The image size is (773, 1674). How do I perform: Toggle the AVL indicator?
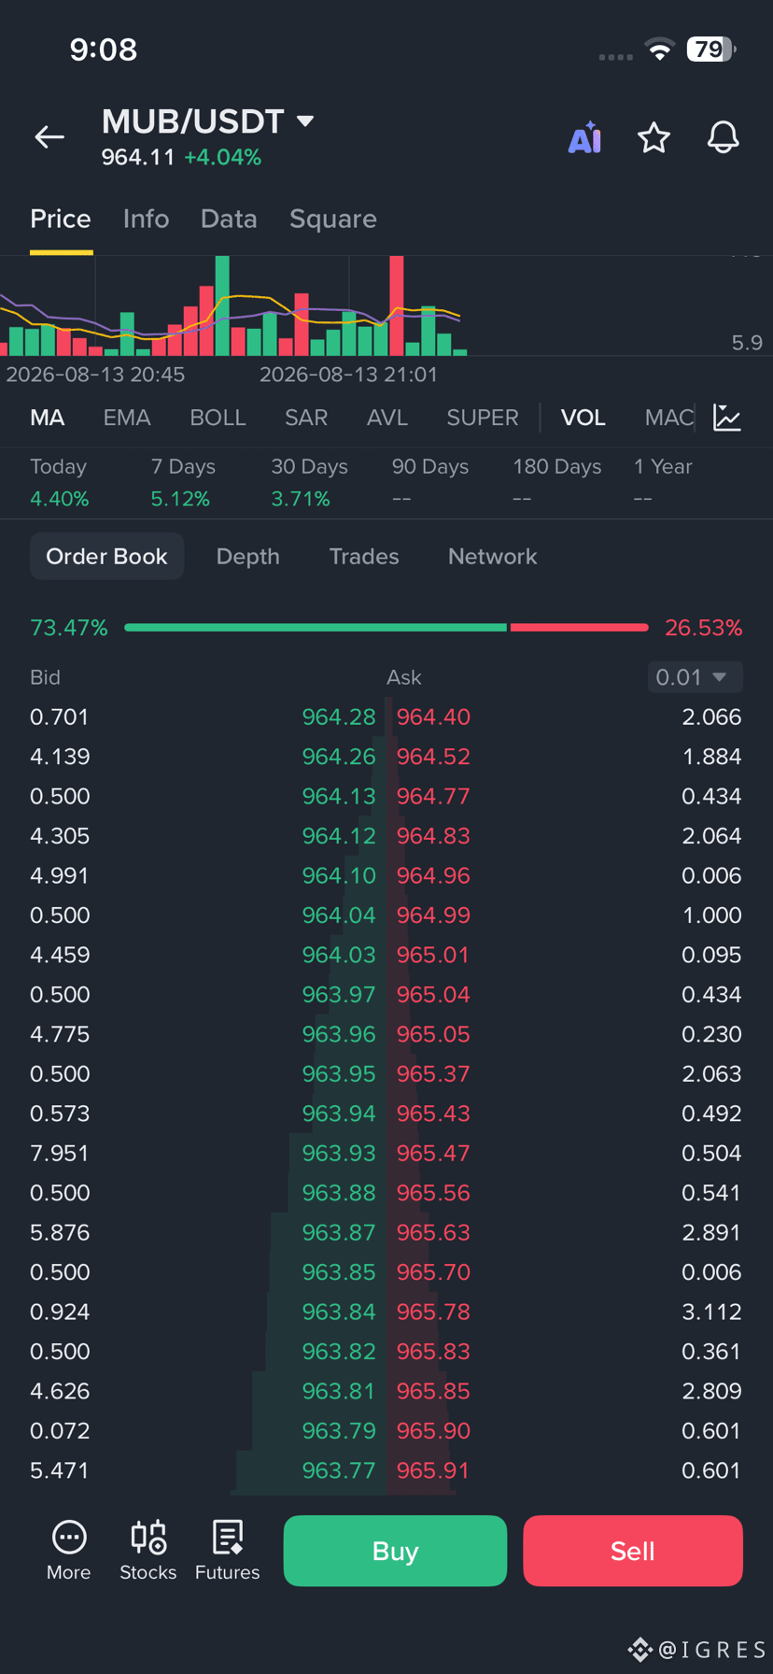click(387, 418)
